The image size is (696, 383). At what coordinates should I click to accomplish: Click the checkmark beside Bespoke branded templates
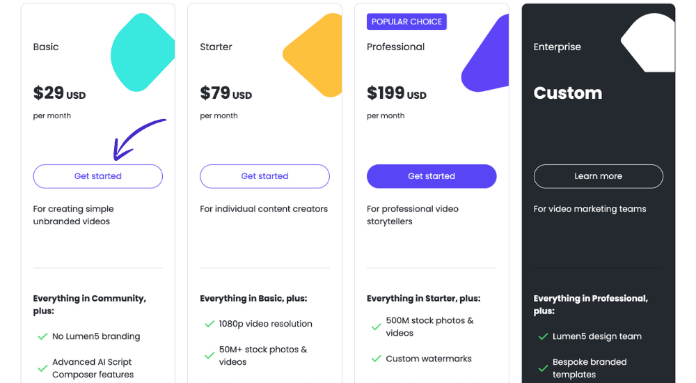pyautogui.click(x=544, y=368)
